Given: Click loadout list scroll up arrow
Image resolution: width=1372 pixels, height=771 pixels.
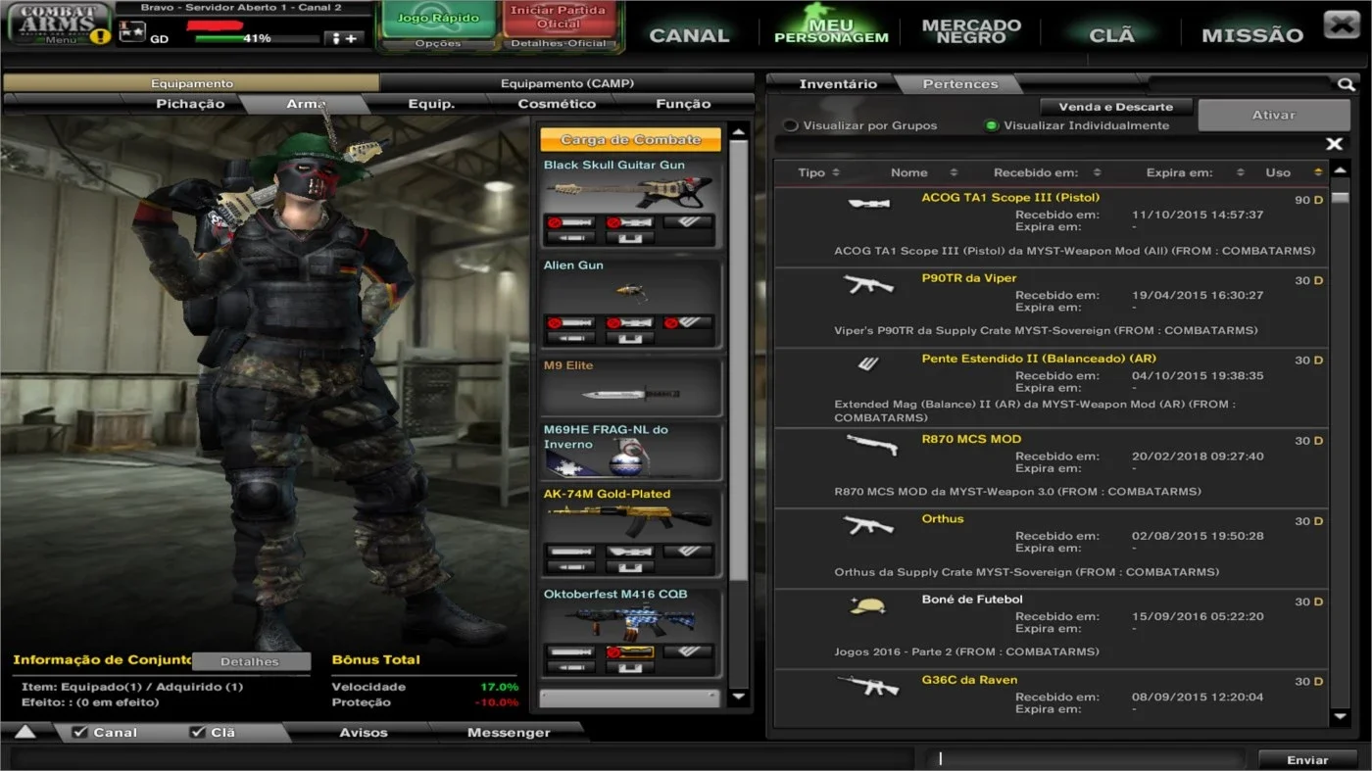Looking at the screenshot, I should (x=739, y=130).
